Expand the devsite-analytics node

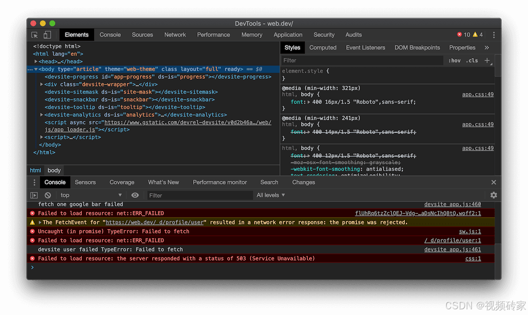point(42,115)
